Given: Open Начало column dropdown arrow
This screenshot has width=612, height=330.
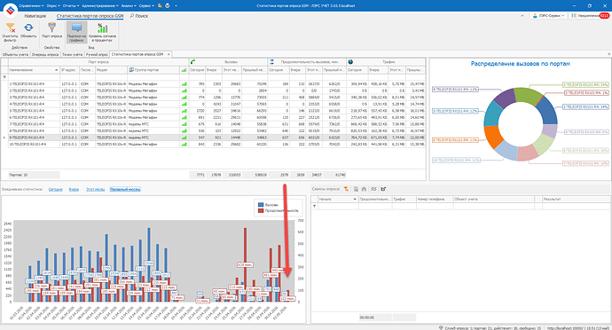Looking at the screenshot, I should tap(355, 200).
